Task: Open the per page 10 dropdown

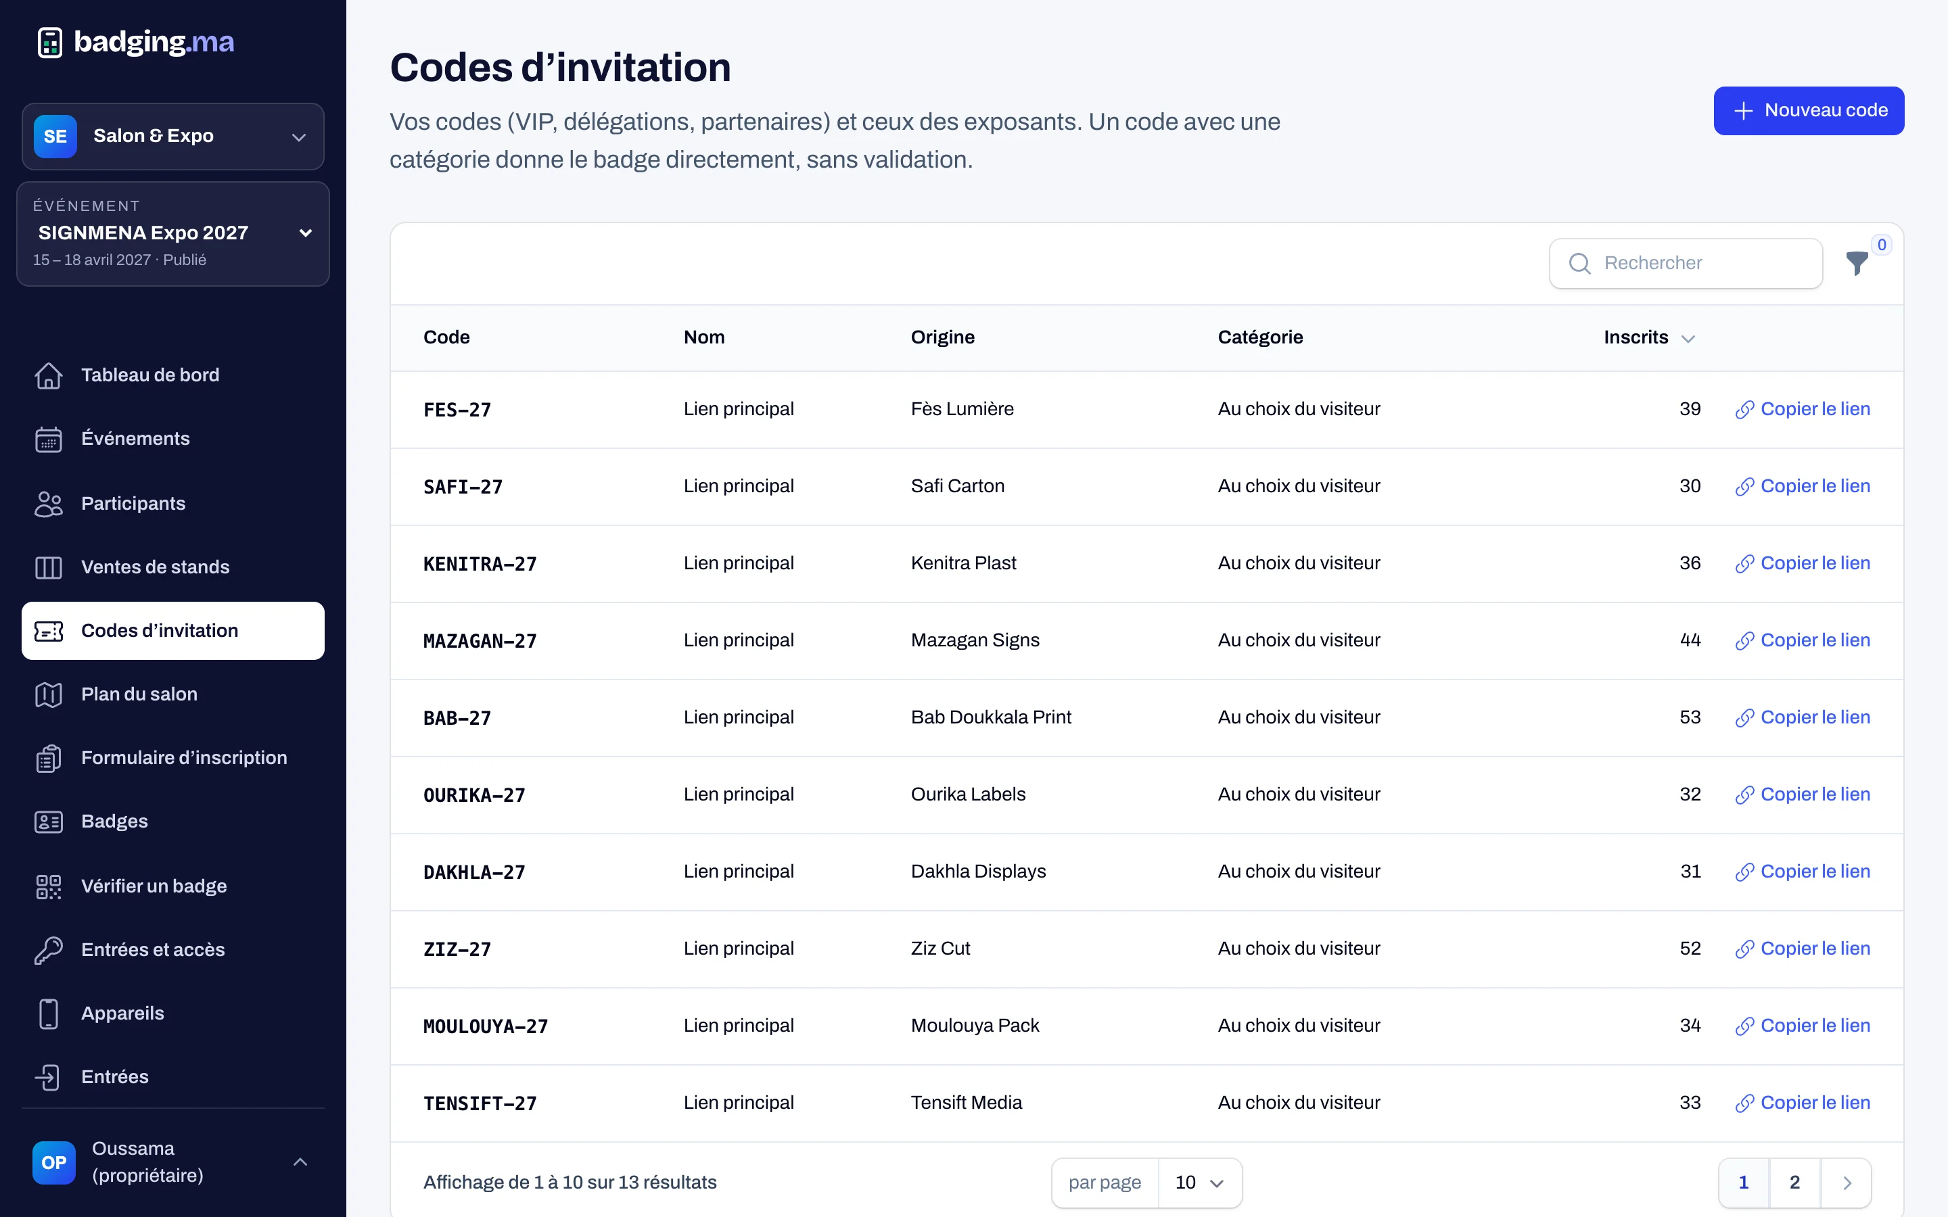Action: (1199, 1183)
